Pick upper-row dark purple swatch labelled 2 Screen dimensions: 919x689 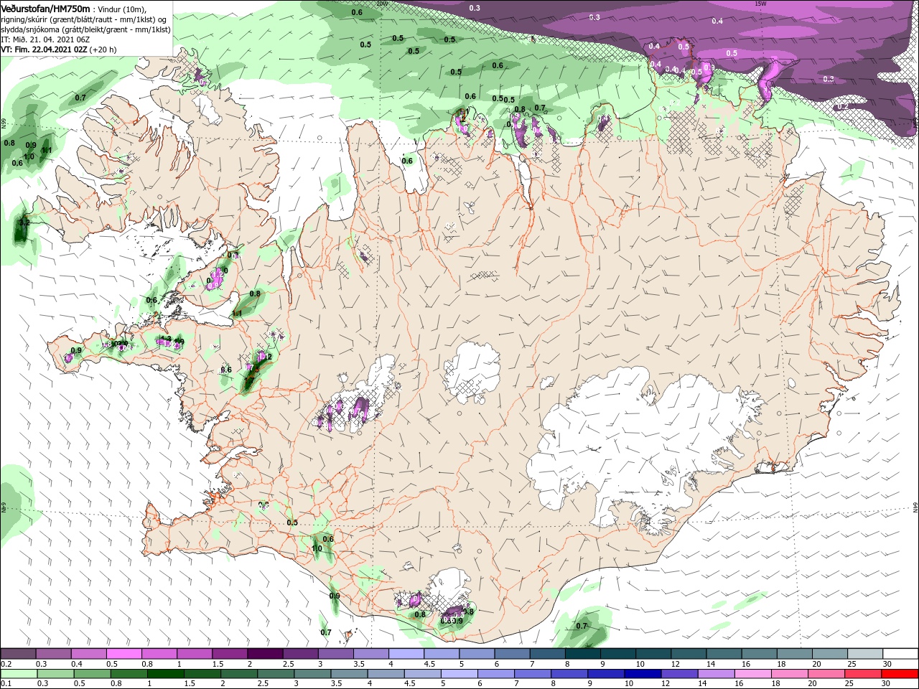pos(265,654)
